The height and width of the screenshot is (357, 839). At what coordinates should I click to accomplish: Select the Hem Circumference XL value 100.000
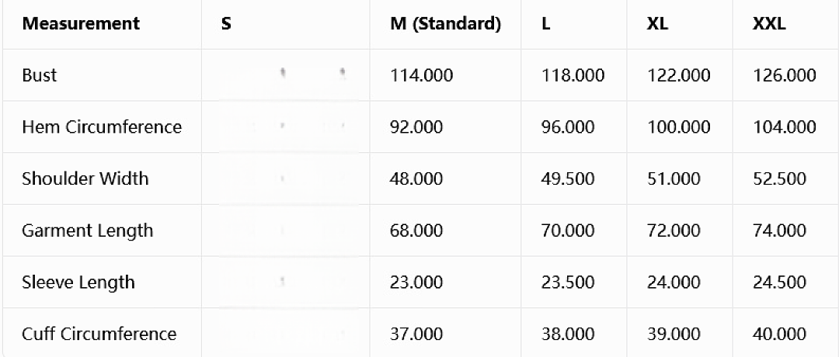point(678,127)
